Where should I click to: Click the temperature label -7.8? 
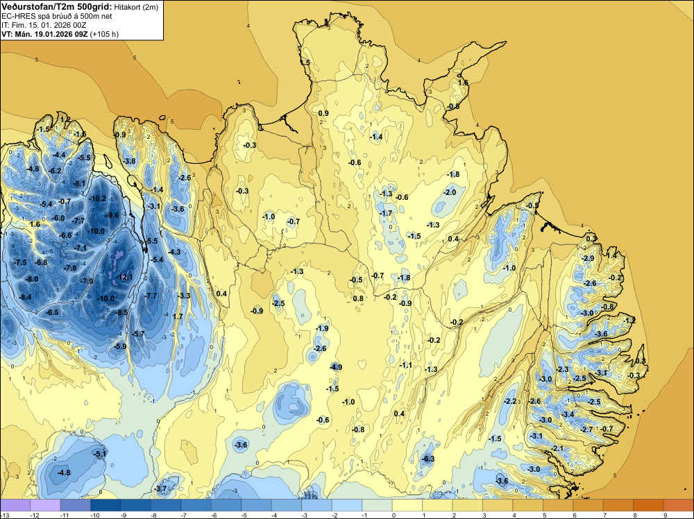(x=70, y=268)
